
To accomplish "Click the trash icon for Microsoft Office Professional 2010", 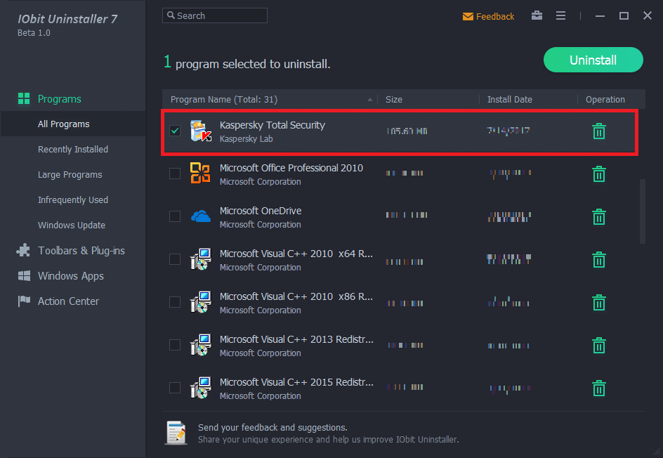I will [598, 174].
